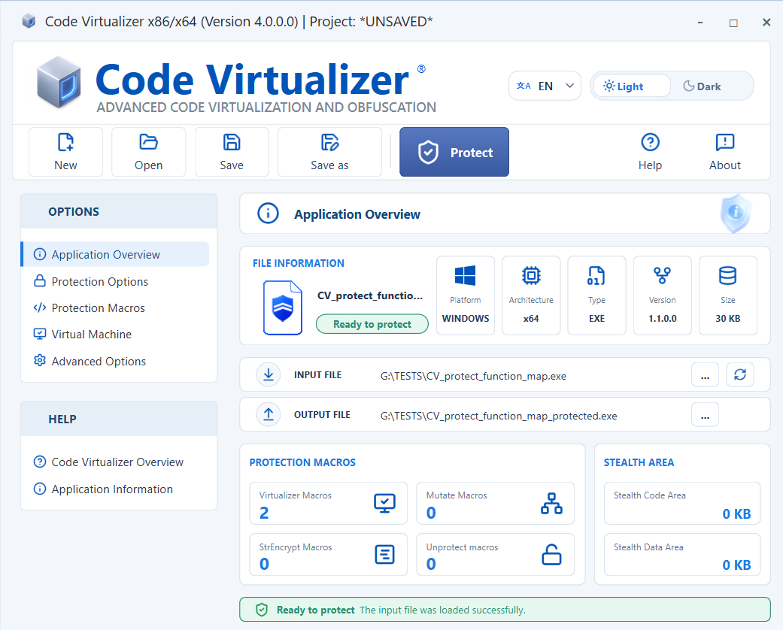Image resolution: width=783 pixels, height=630 pixels.
Task: Open a project with the Open button
Action: pos(148,152)
